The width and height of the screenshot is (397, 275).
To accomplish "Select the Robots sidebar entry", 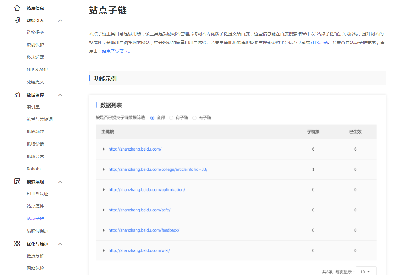I will pyautogui.click(x=33, y=169).
